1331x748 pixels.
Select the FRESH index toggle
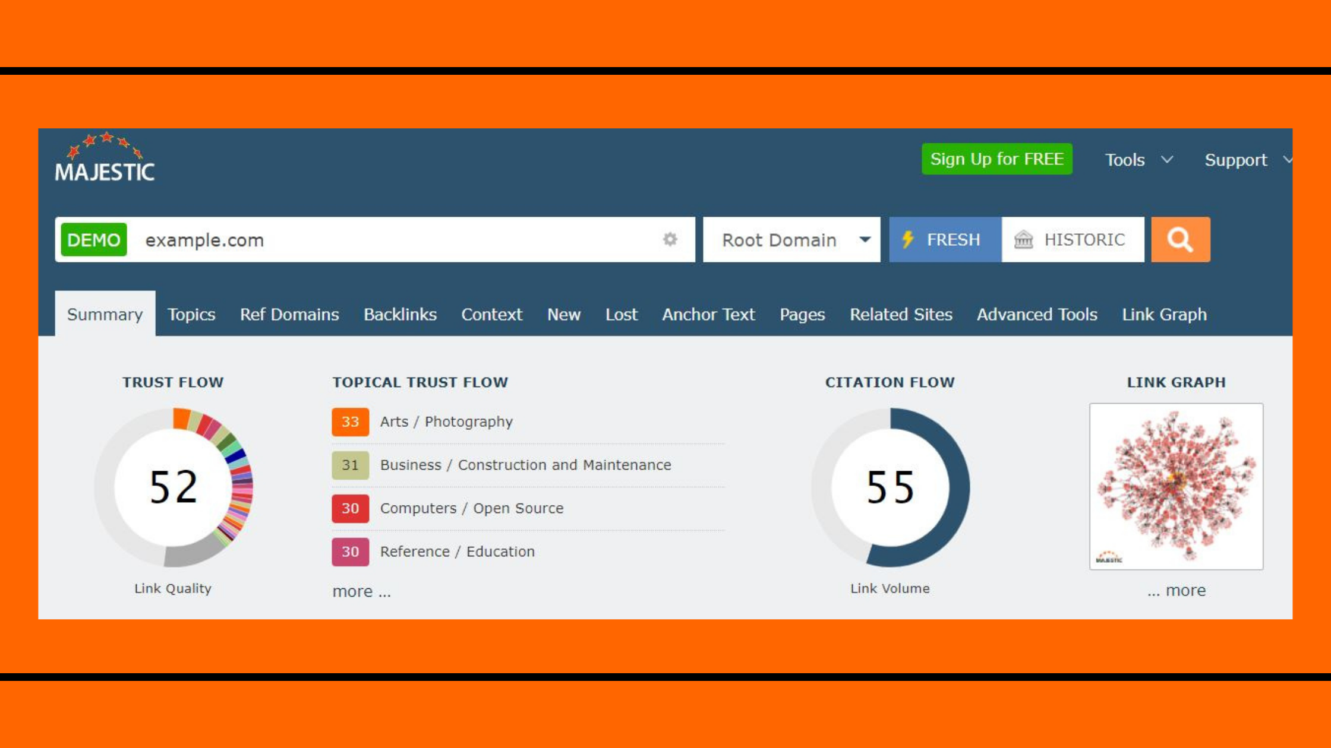945,239
